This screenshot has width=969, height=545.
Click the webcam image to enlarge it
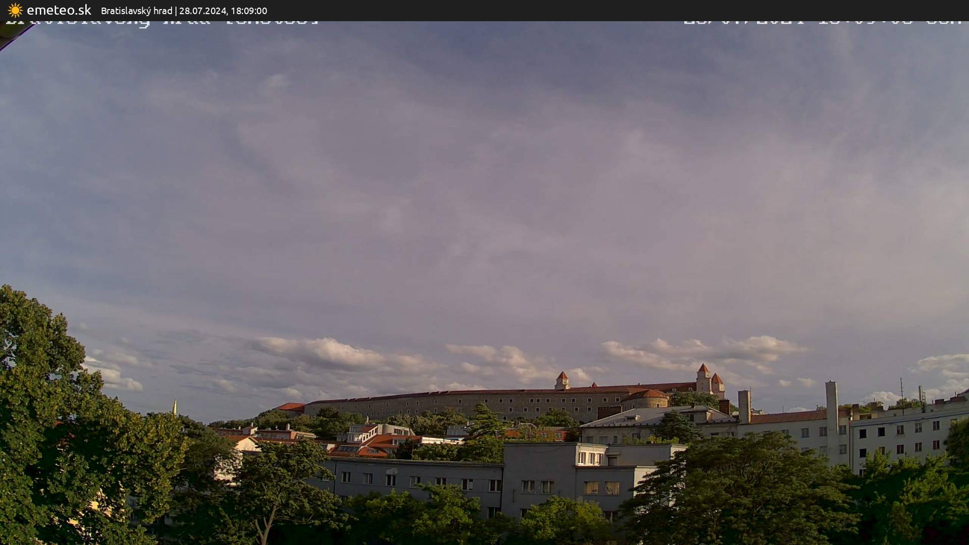coord(484,283)
